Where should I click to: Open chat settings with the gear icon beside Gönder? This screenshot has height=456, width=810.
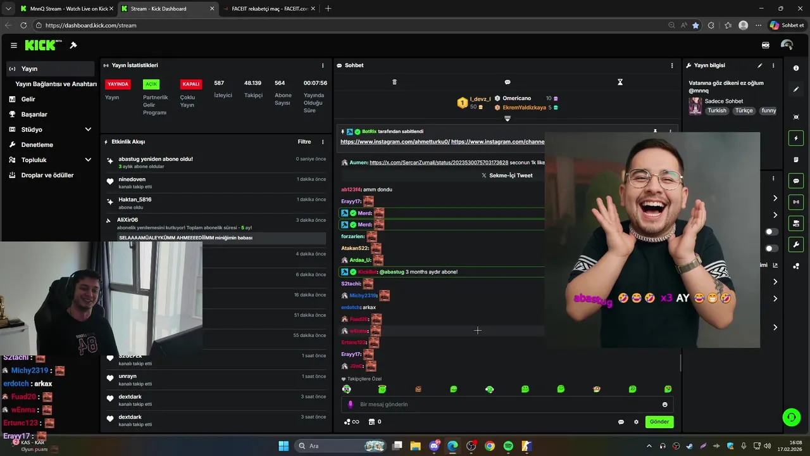point(636,422)
